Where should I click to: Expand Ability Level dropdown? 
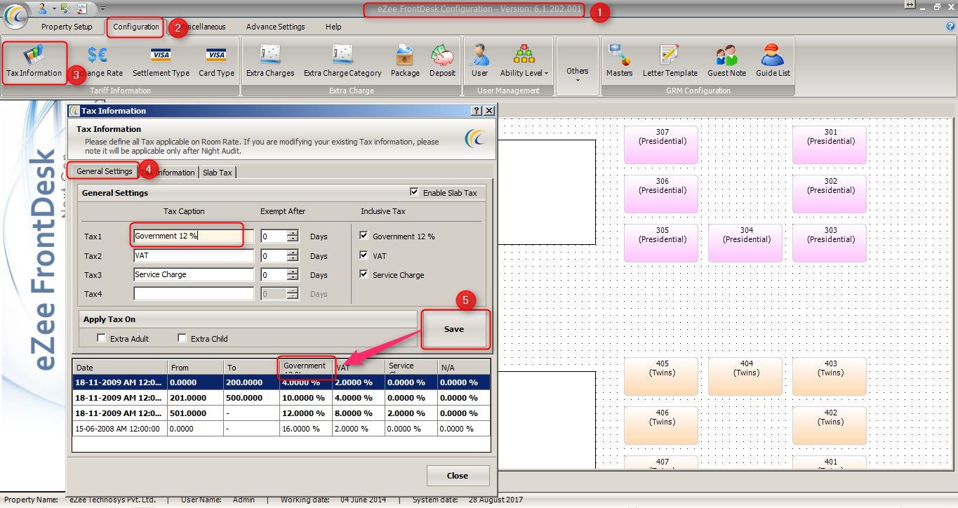(x=524, y=62)
